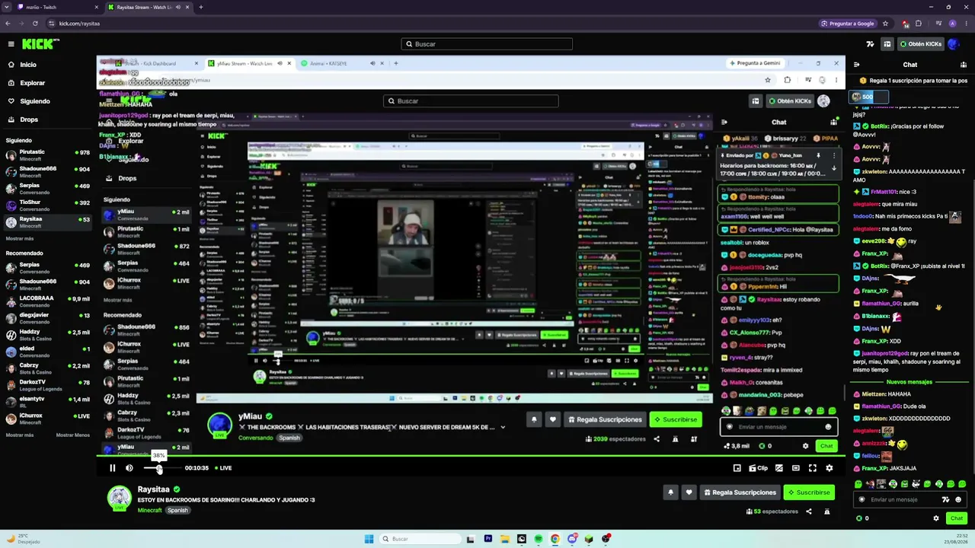Toggle notifications bell for Raysitaa
This screenshot has width=975, height=548.
(671, 492)
